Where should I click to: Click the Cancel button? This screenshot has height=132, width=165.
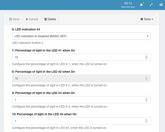coord(32,19)
